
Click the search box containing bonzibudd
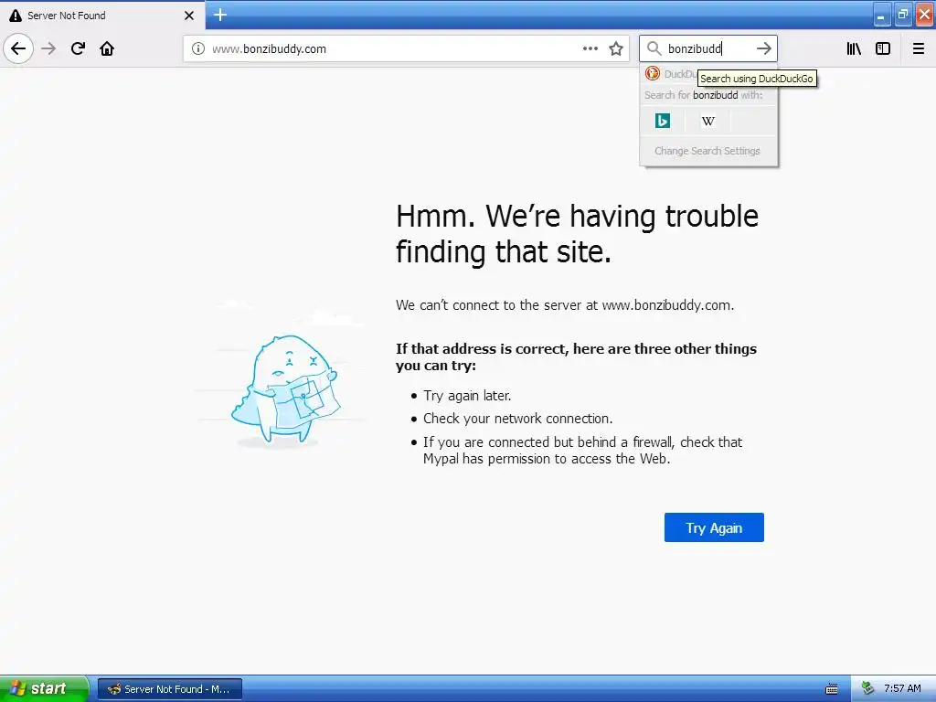pyautogui.click(x=708, y=48)
